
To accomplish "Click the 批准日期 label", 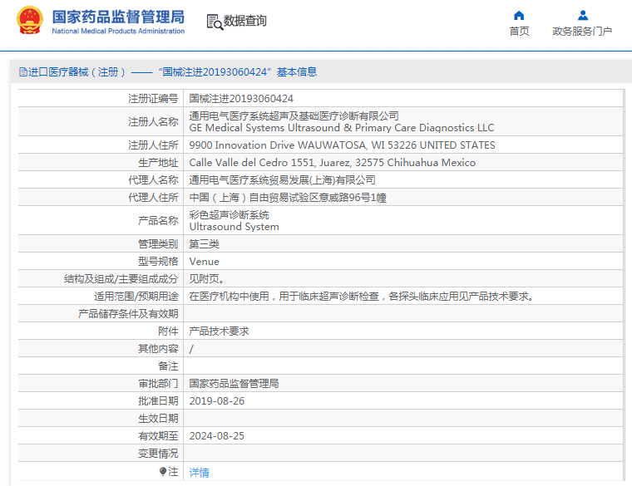I will pyautogui.click(x=158, y=401).
